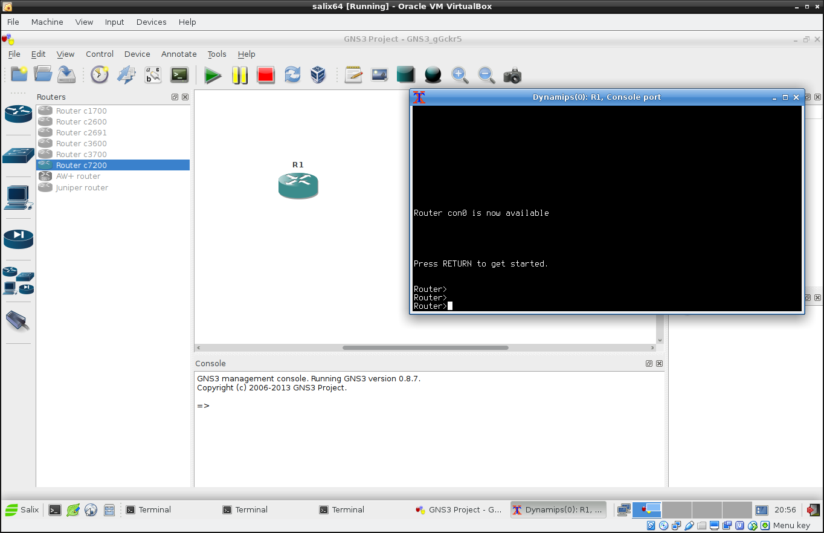Save the project using the disk icon
The width and height of the screenshot is (824, 533).
66,75
